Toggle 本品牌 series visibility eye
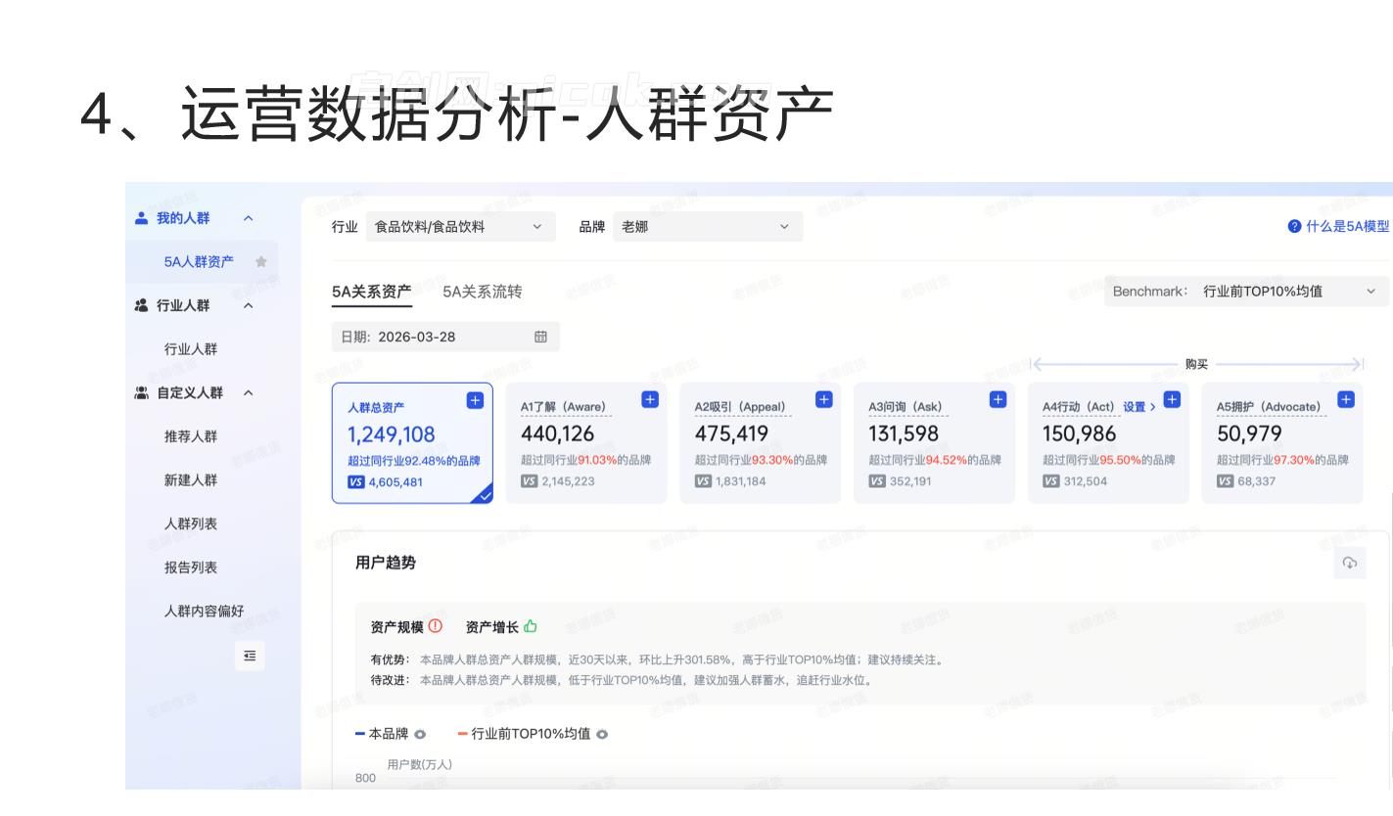1393x816 pixels. [420, 734]
